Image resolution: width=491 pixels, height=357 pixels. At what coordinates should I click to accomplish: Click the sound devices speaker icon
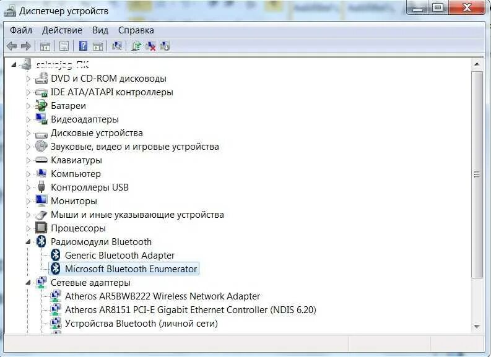click(x=41, y=146)
